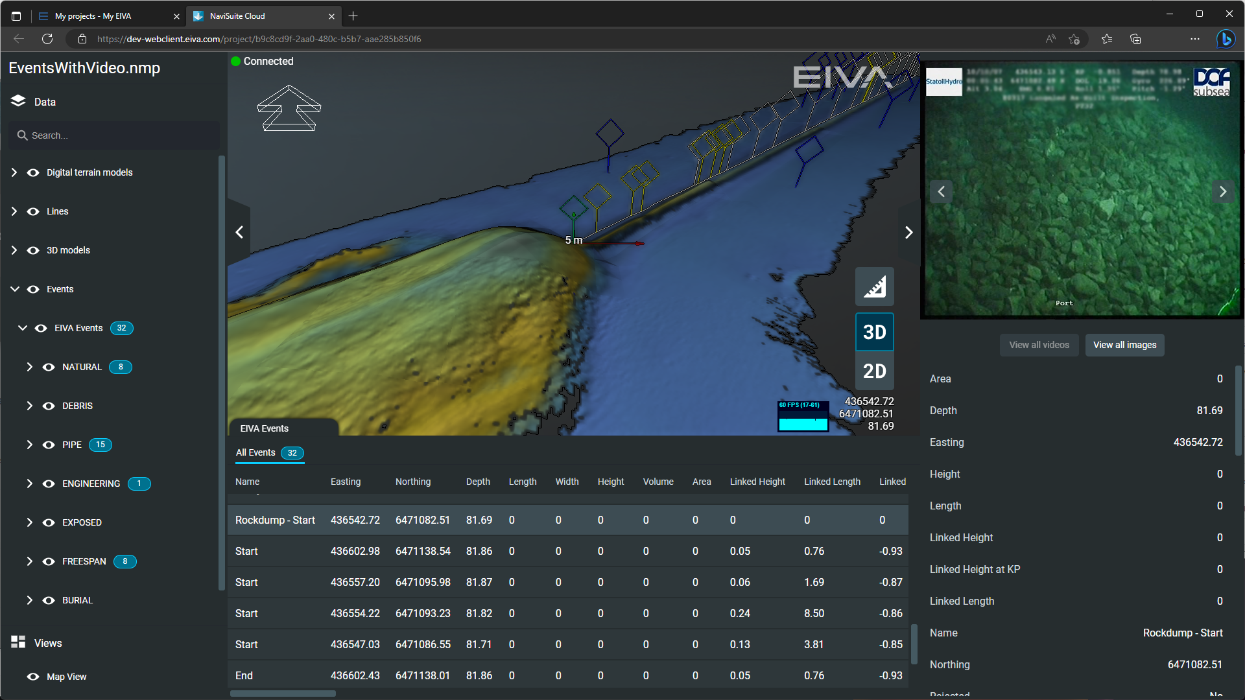This screenshot has height=700, width=1245.
Task: Switch to 3D view mode
Action: coord(874,332)
